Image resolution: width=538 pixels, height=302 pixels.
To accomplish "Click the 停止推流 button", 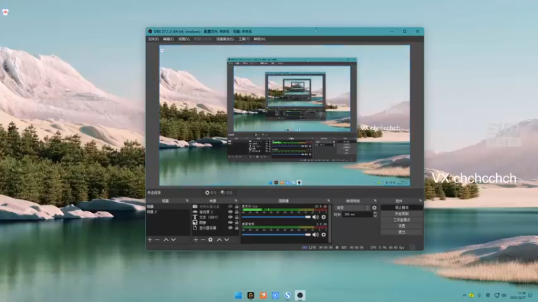I will 401,207.
